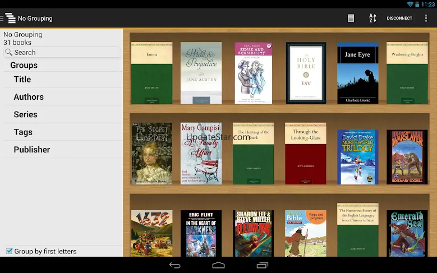
Task: Open the three-dot overflow menu
Action: (x=426, y=18)
